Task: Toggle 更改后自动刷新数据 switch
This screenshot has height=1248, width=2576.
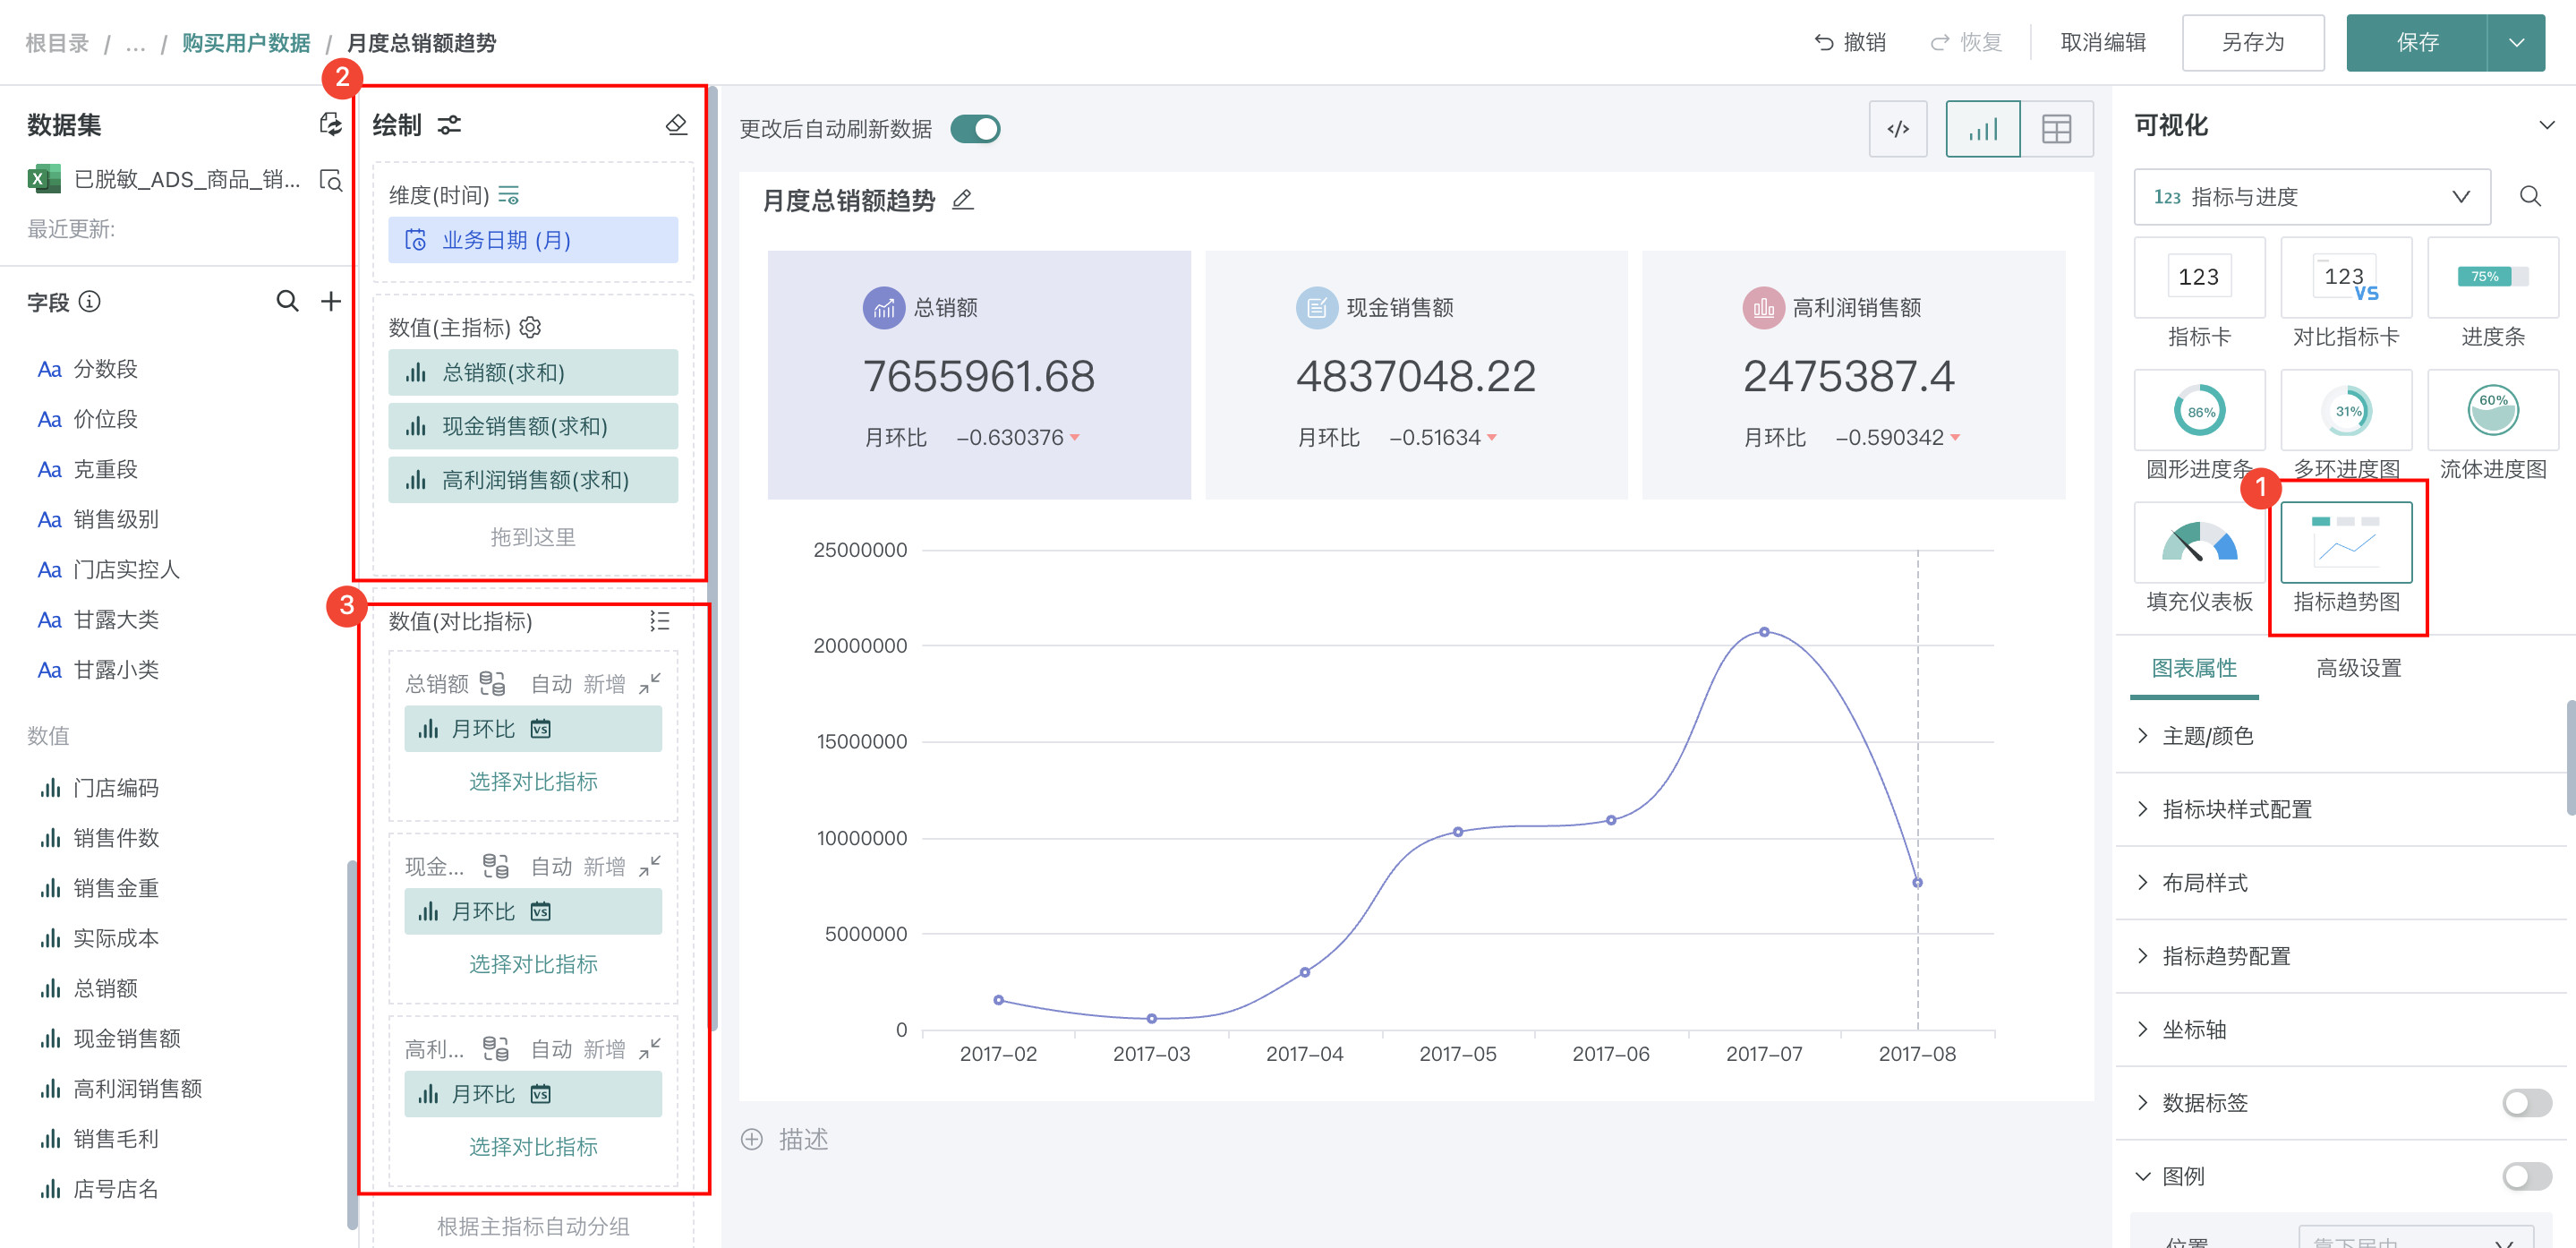Action: click(975, 129)
